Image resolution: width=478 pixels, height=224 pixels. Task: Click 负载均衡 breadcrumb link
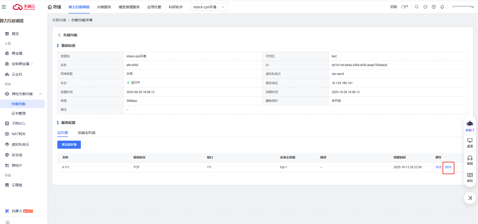coord(59,20)
